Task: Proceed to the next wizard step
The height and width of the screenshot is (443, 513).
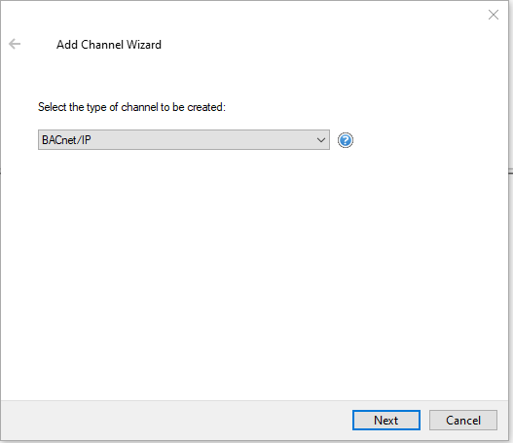Action: click(386, 420)
